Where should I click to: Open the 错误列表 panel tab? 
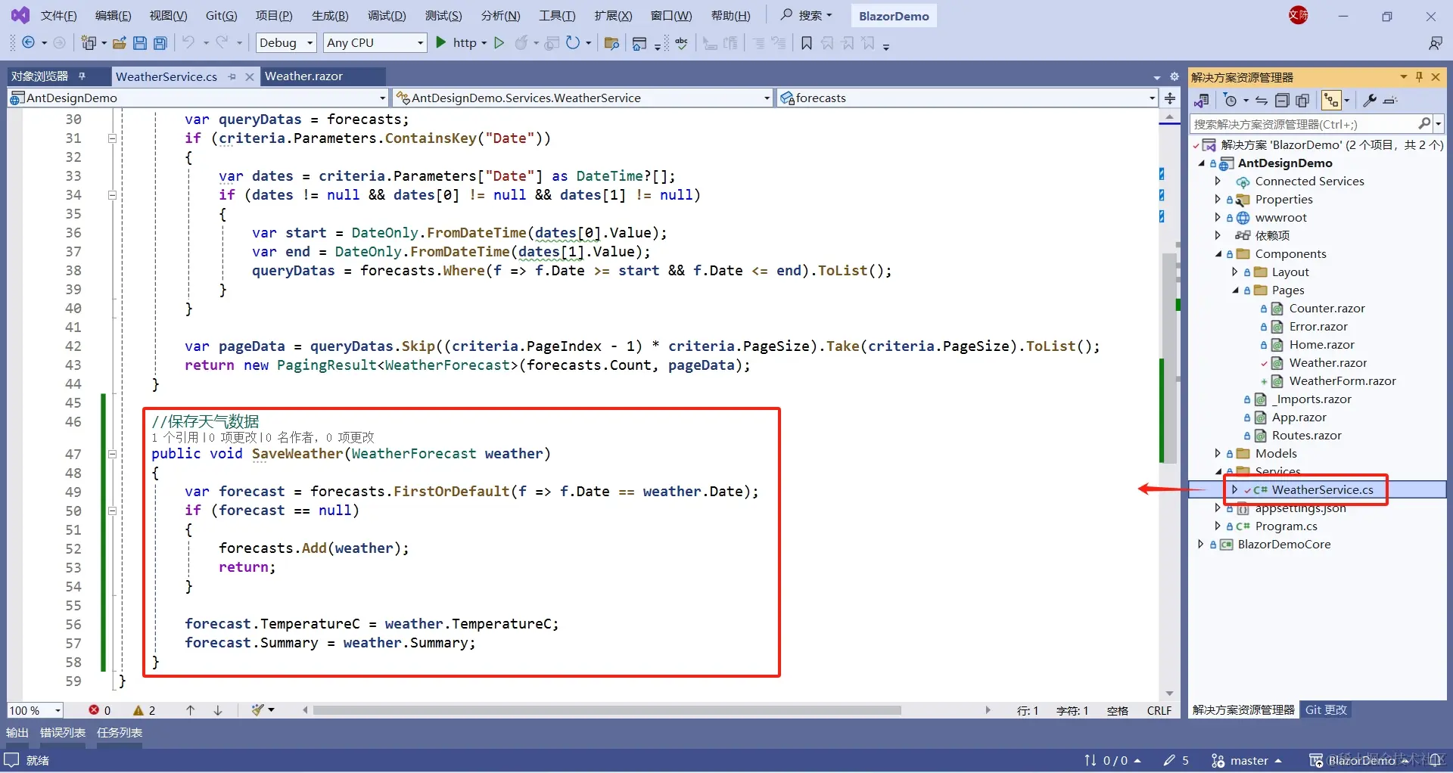point(62,733)
